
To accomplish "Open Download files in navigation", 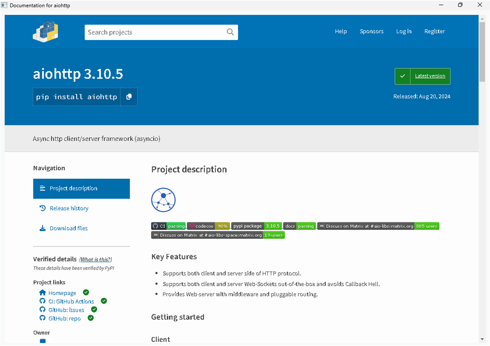I will (69, 228).
